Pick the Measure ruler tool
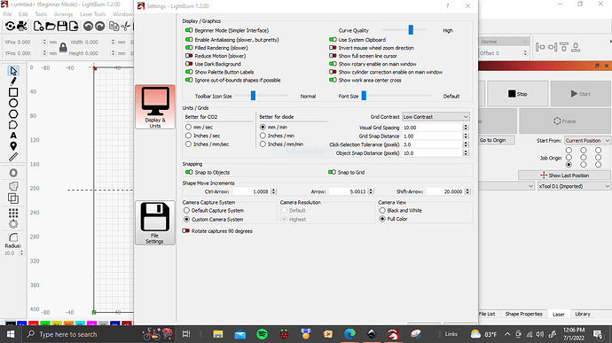This screenshot has height=343, width=612. point(13,157)
